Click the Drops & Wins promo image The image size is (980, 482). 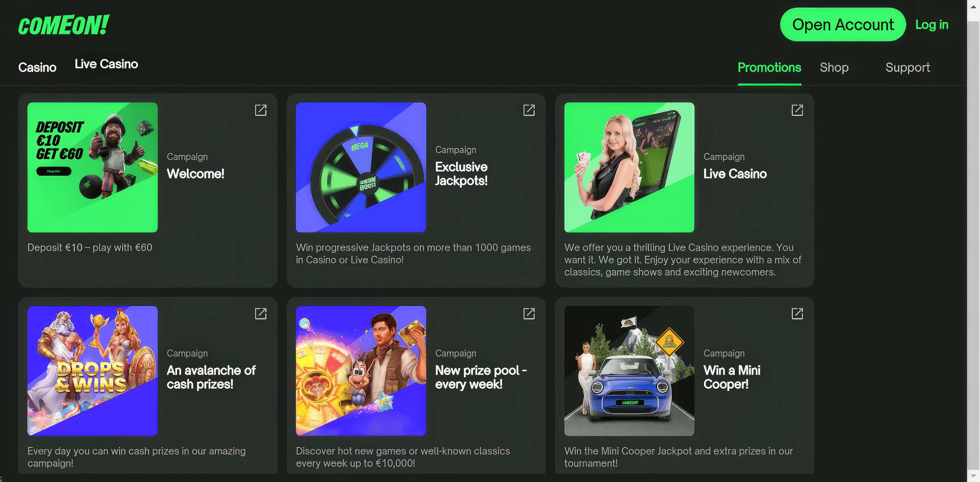point(92,371)
